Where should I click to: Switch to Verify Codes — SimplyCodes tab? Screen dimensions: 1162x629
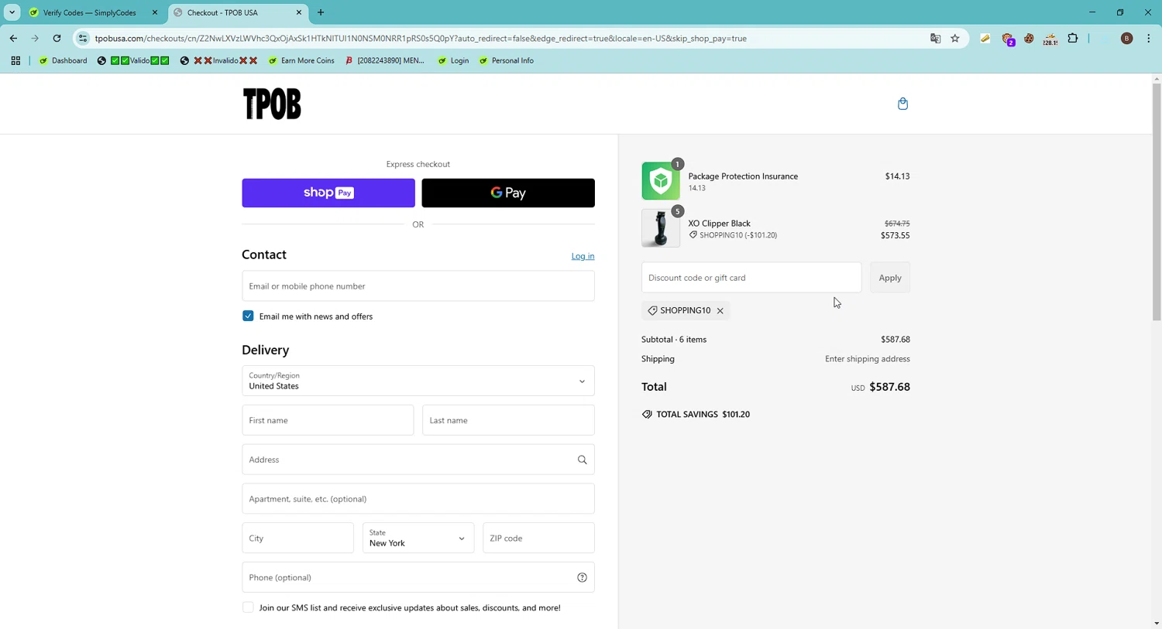point(89,12)
